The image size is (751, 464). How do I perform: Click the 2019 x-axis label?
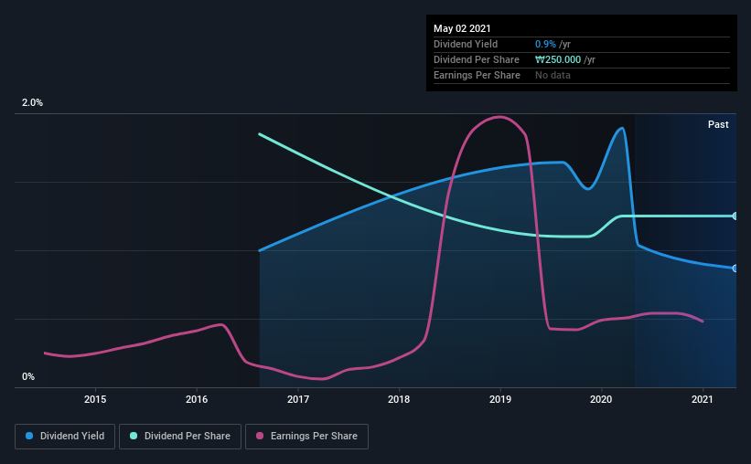pyautogui.click(x=499, y=399)
